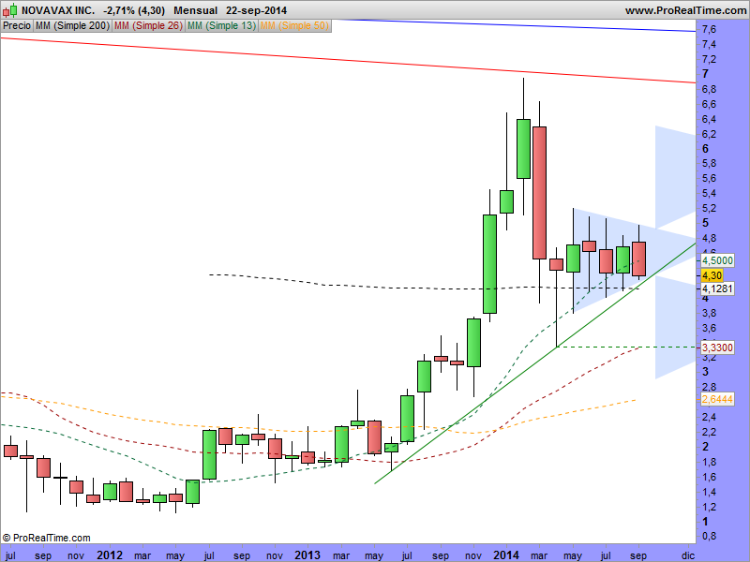The height and width of the screenshot is (562, 750).
Task: Click the NOVAVAX INC. title text
Action: 58,10
